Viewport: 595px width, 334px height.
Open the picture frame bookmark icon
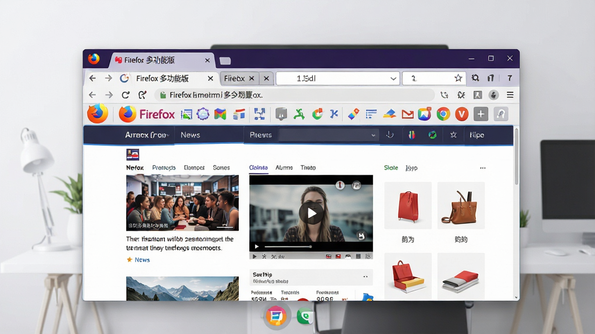[x=187, y=114]
